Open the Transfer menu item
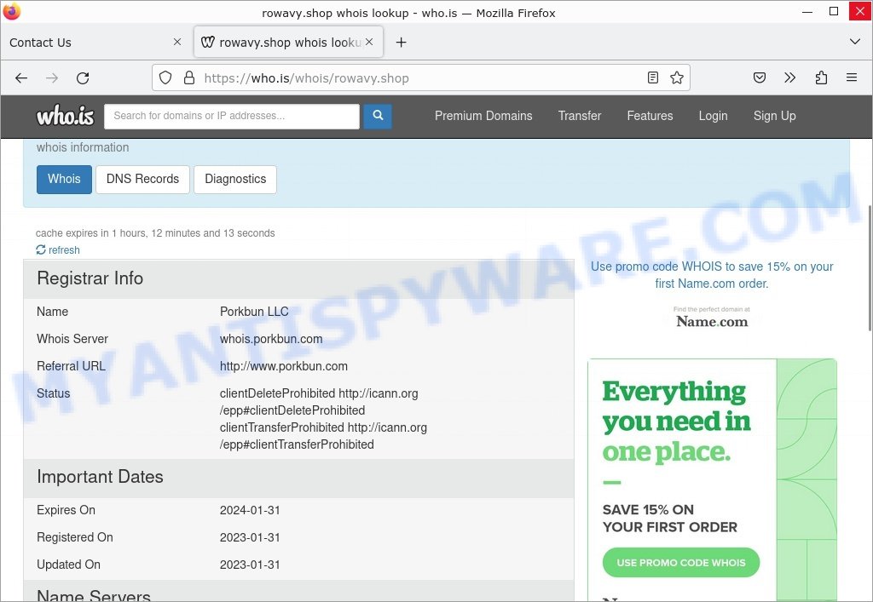 (580, 116)
